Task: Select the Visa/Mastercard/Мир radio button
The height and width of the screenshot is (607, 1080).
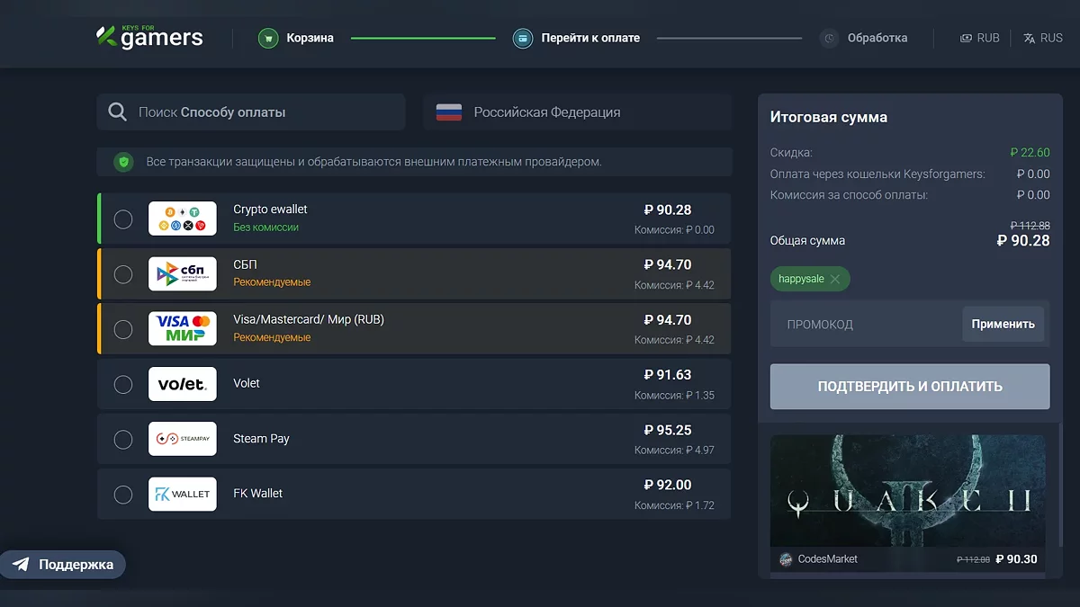Action: [x=123, y=329]
